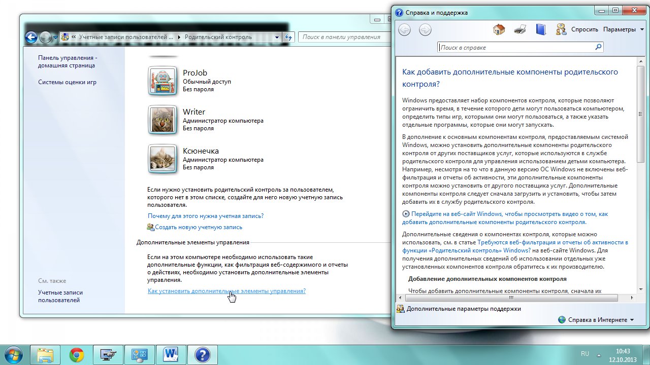This screenshot has height=365, width=650.
Task: Click the magnifier search help button
Action: point(598,47)
